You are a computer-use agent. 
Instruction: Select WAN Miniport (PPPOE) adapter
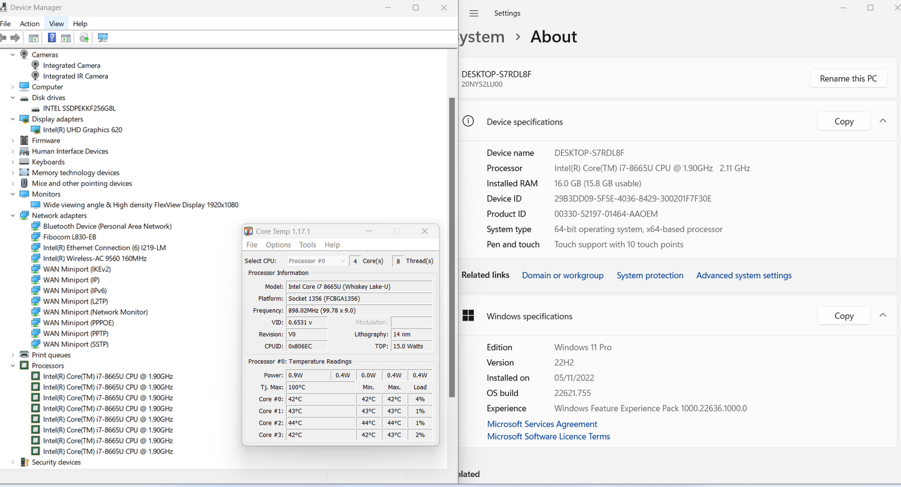click(x=79, y=323)
